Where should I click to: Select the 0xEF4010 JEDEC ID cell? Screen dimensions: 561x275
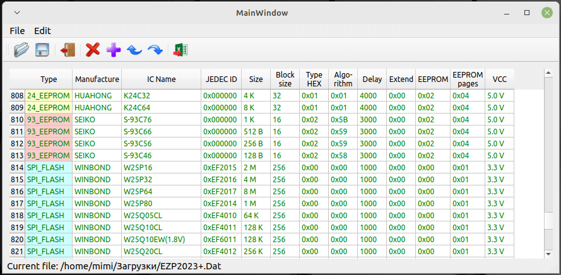pyautogui.click(x=221, y=216)
